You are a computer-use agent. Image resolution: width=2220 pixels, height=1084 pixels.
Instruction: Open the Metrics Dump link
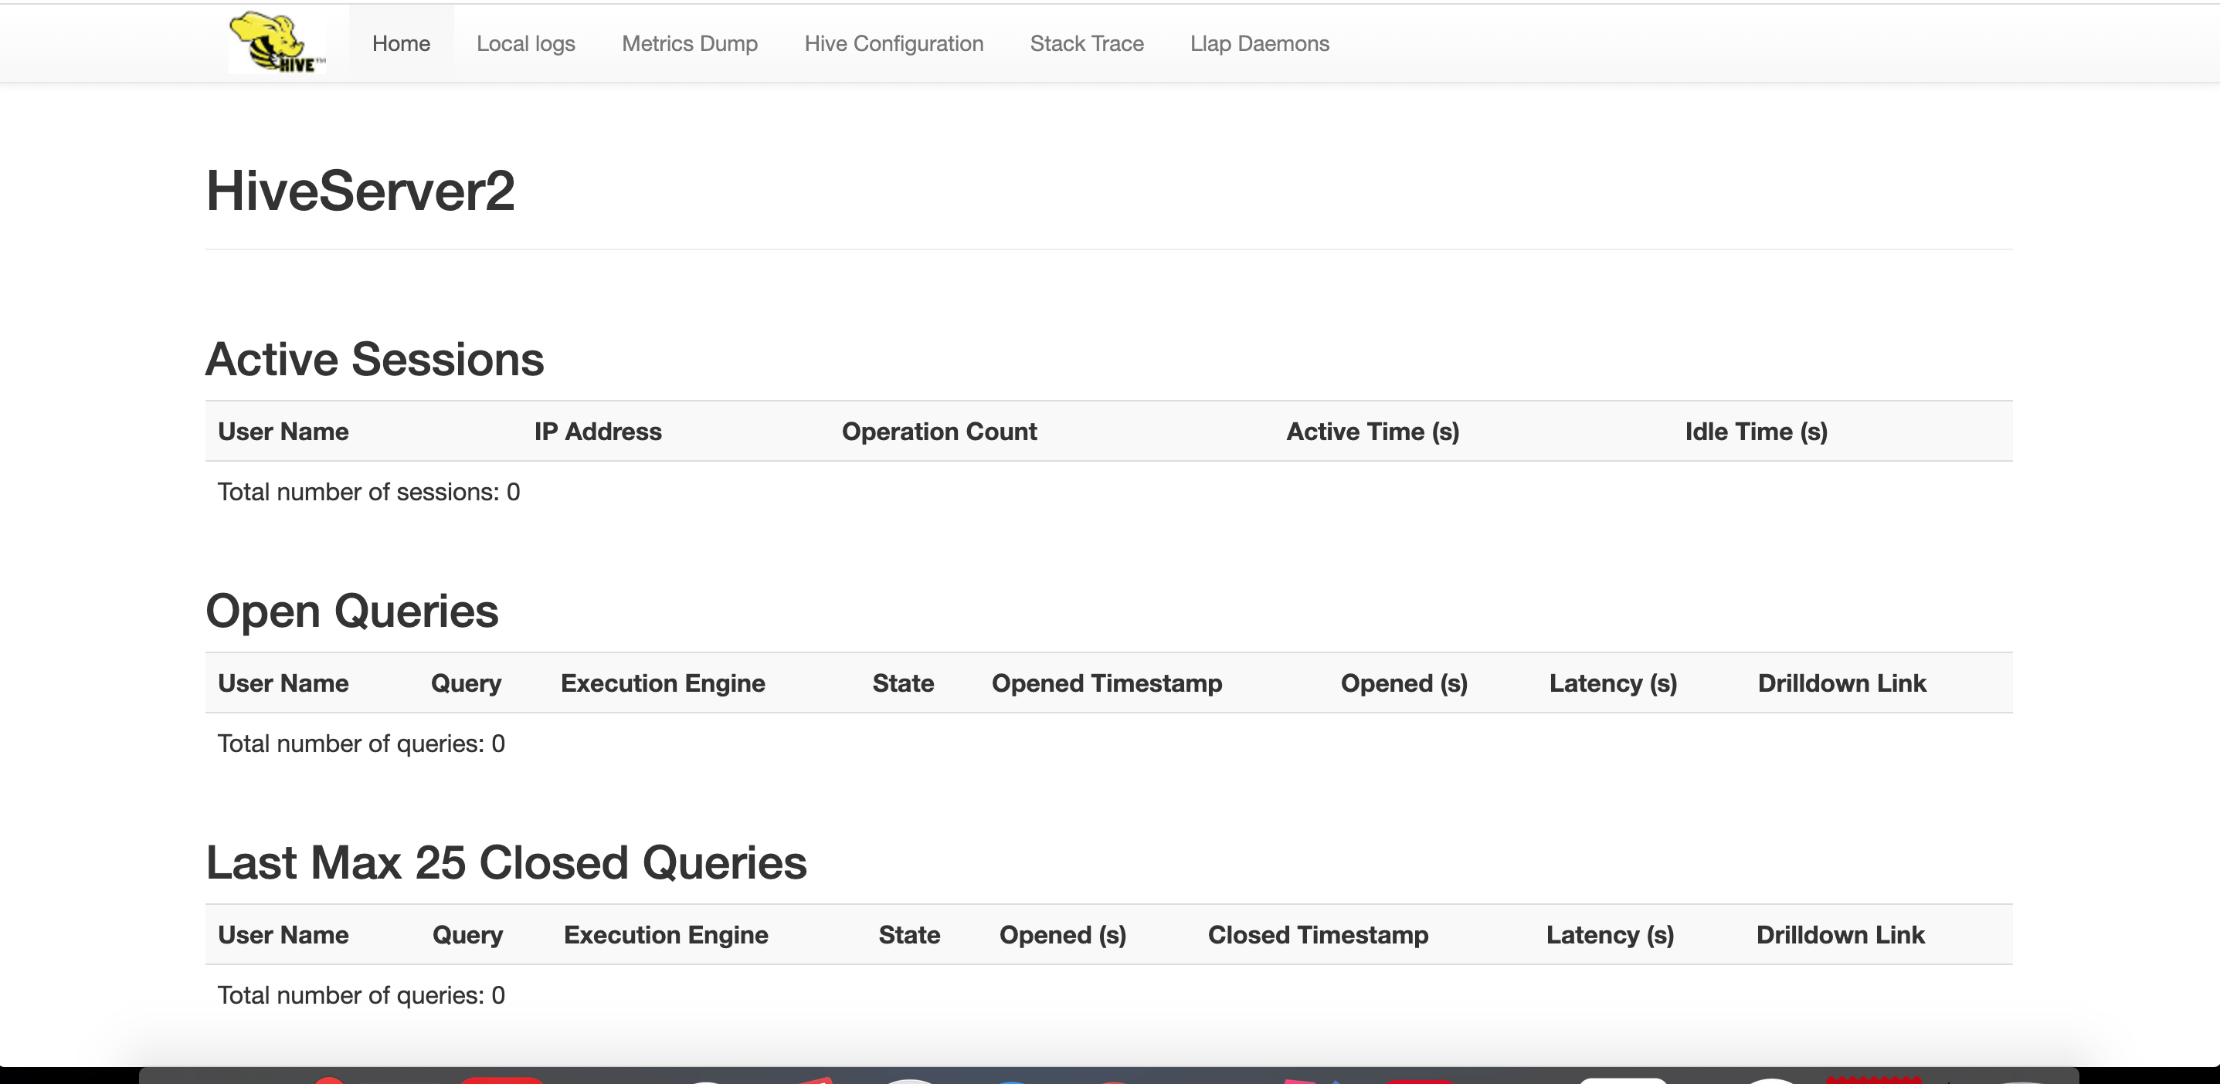pyautogui.click(x=690, y=44)
